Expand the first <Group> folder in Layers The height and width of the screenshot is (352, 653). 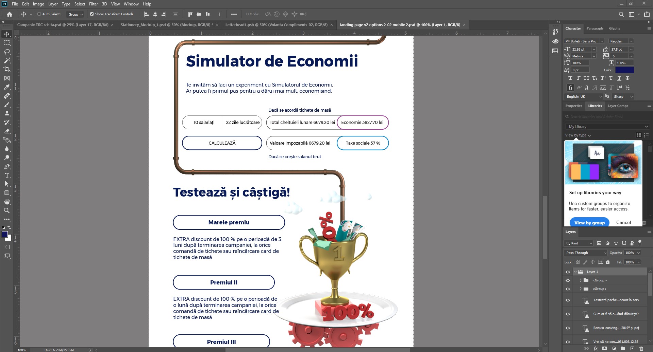point(581,280)
